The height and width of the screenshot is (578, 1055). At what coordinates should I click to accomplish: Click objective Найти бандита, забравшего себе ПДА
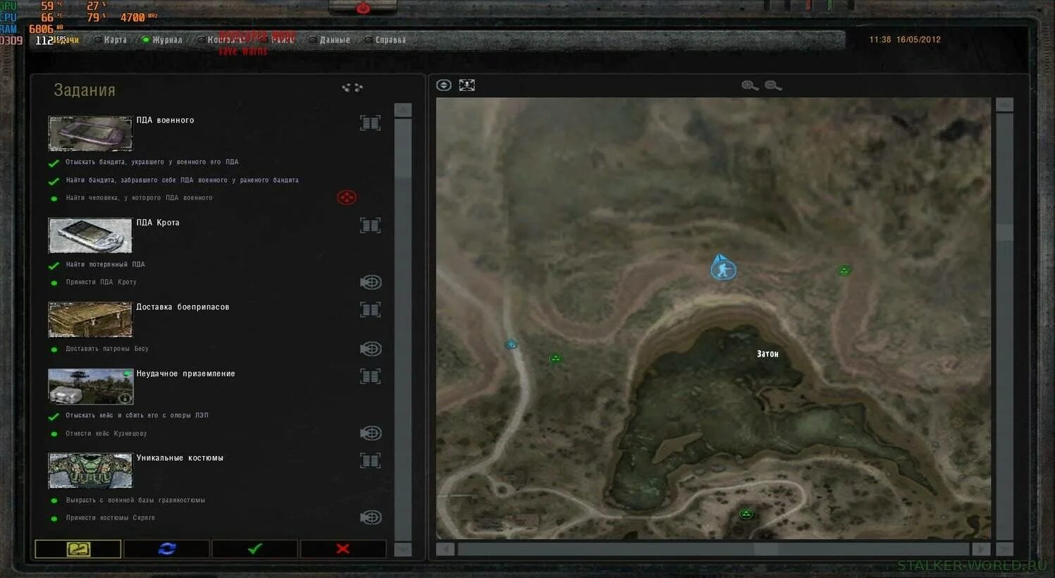pos(182,180)
